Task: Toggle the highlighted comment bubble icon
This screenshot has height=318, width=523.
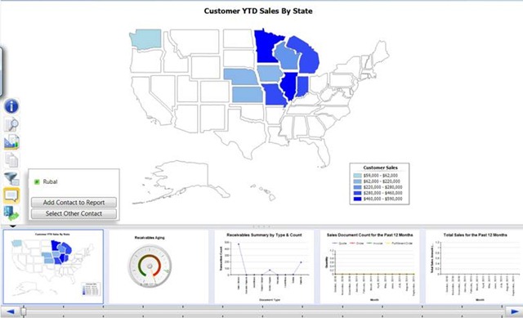Action: point(11,195)
